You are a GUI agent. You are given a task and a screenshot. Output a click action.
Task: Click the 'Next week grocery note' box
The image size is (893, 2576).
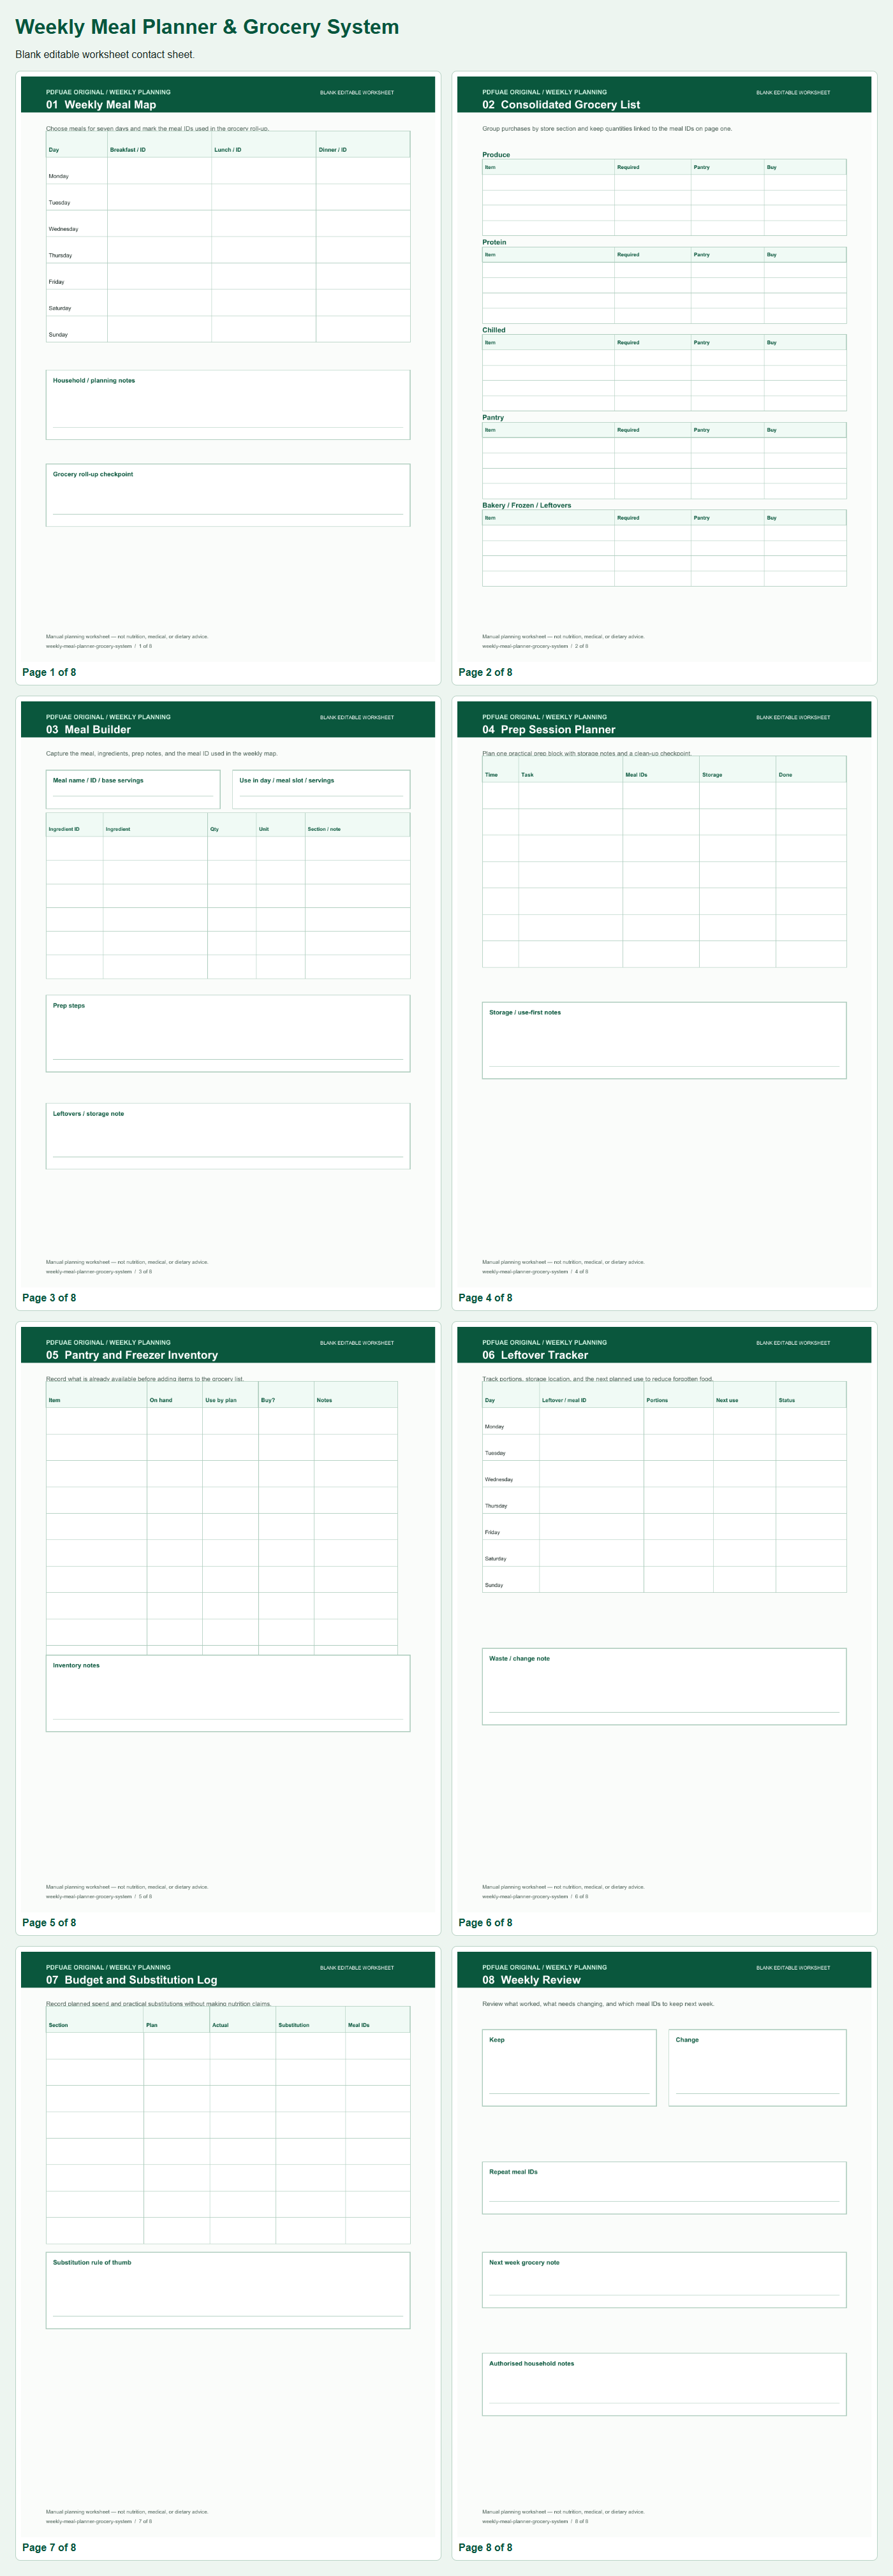click(x=664, y=2280)
